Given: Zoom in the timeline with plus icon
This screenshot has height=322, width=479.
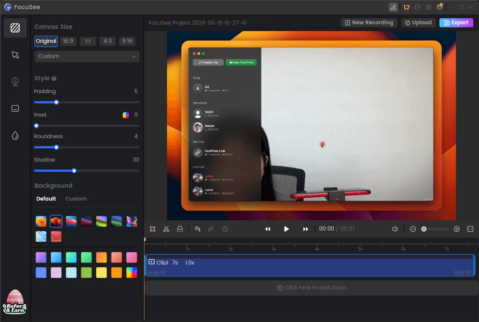Looking at the screenshot, I should click(x=456, y=229).
